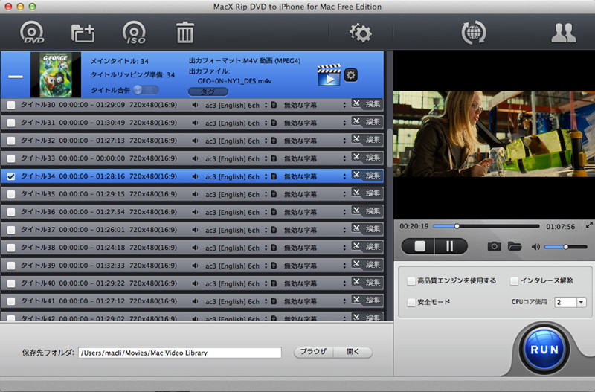The height and width of the screenshot is (392, 595).
Task: Check the タイトル37 checkbox
Action: [11, 230]
